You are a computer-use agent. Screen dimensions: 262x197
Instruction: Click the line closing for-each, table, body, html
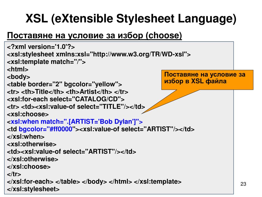click(x=94, y=181)
